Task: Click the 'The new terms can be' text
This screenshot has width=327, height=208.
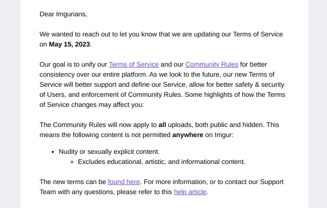Action: (73, 182)
